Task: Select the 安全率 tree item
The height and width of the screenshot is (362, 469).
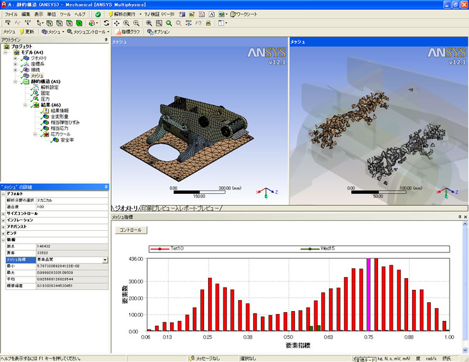Action: tap(67, 140)
